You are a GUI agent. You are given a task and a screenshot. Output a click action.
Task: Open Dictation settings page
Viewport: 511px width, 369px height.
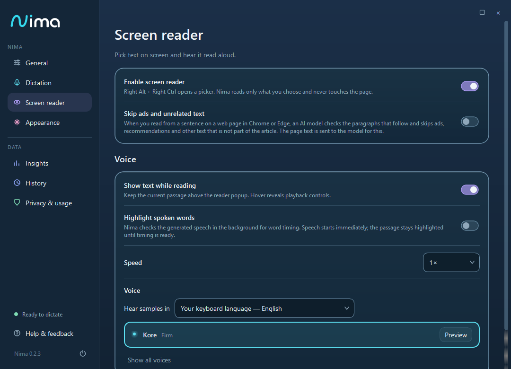click(x=50, y=83)
